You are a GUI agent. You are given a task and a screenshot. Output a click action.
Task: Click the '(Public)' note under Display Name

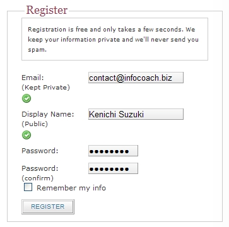pyautogui.click(x=35, y=124)
